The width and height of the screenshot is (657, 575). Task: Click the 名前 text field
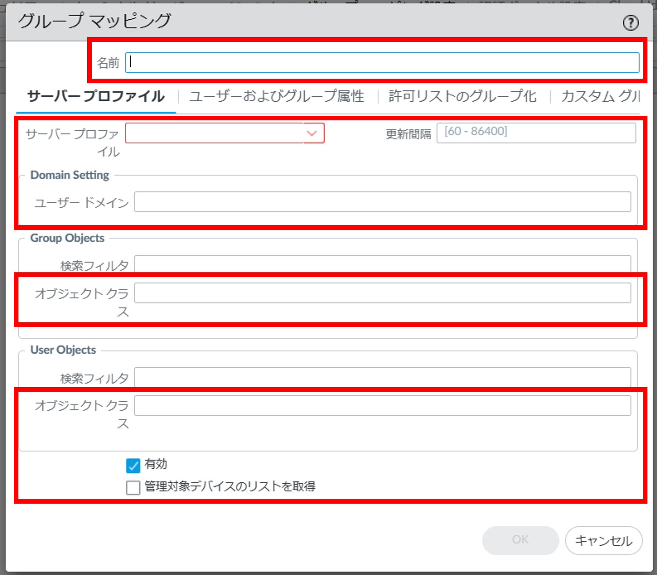click(x=382, y=63)
